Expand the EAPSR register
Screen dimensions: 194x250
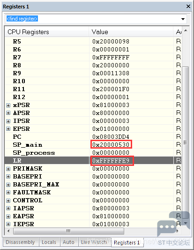[x=8, y=216]
